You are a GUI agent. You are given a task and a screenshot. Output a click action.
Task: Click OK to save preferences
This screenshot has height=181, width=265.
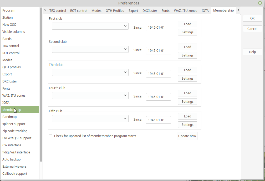pyautogui.click(x=252, y=18)
